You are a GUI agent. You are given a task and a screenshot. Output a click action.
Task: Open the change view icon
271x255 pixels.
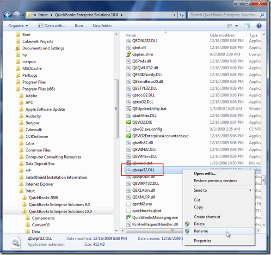pyautogui.click(x=229, y=26)
